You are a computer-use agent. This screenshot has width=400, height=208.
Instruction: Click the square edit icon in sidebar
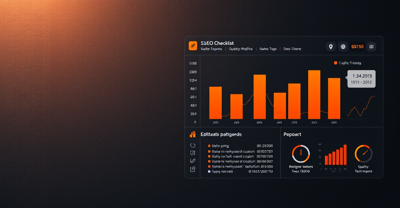192,153
